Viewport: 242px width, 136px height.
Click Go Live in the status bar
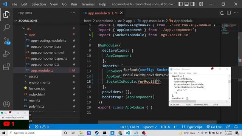[x=214, y=127]
